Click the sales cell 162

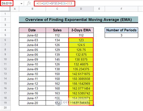coord(57,84)
